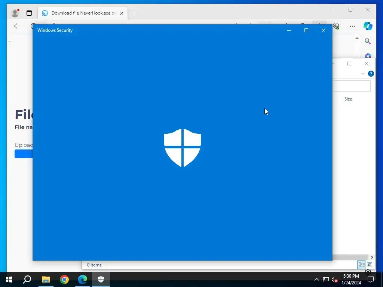Image resolution: width=383 pixels, height=287 pixels.
Task: Open Browser essentials heartbeat icon
Action: coord(336,26)
